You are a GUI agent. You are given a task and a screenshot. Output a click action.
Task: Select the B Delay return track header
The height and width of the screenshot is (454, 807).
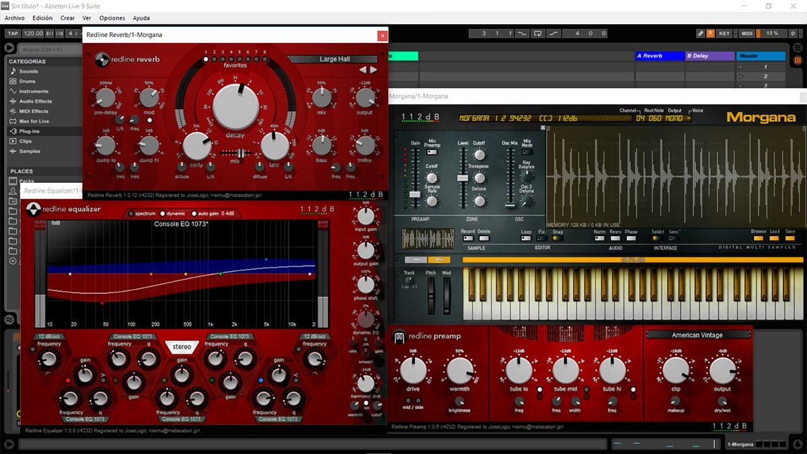click(709, 56)
